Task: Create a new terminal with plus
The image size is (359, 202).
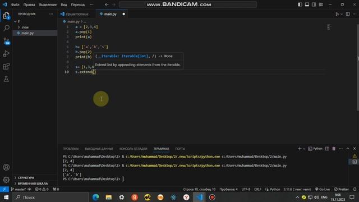Action: pyautogui.click(x=300, y=149)
